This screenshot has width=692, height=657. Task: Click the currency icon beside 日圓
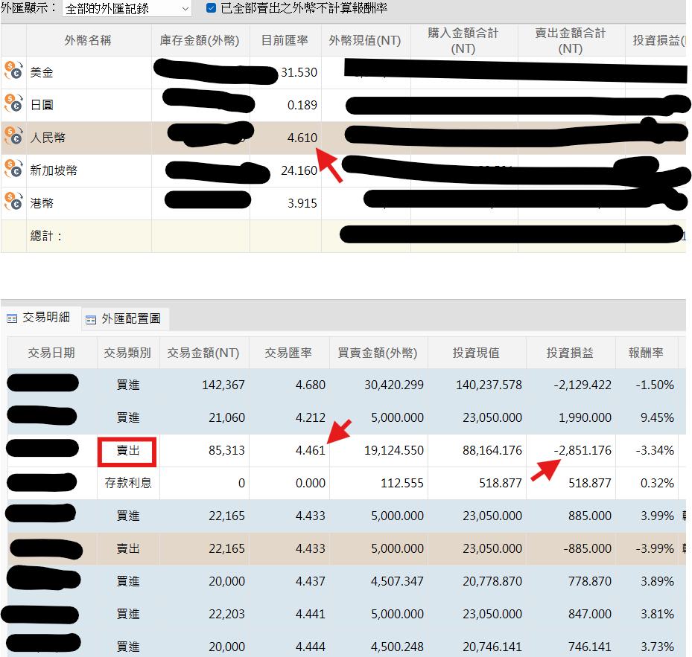coord(13,103)
